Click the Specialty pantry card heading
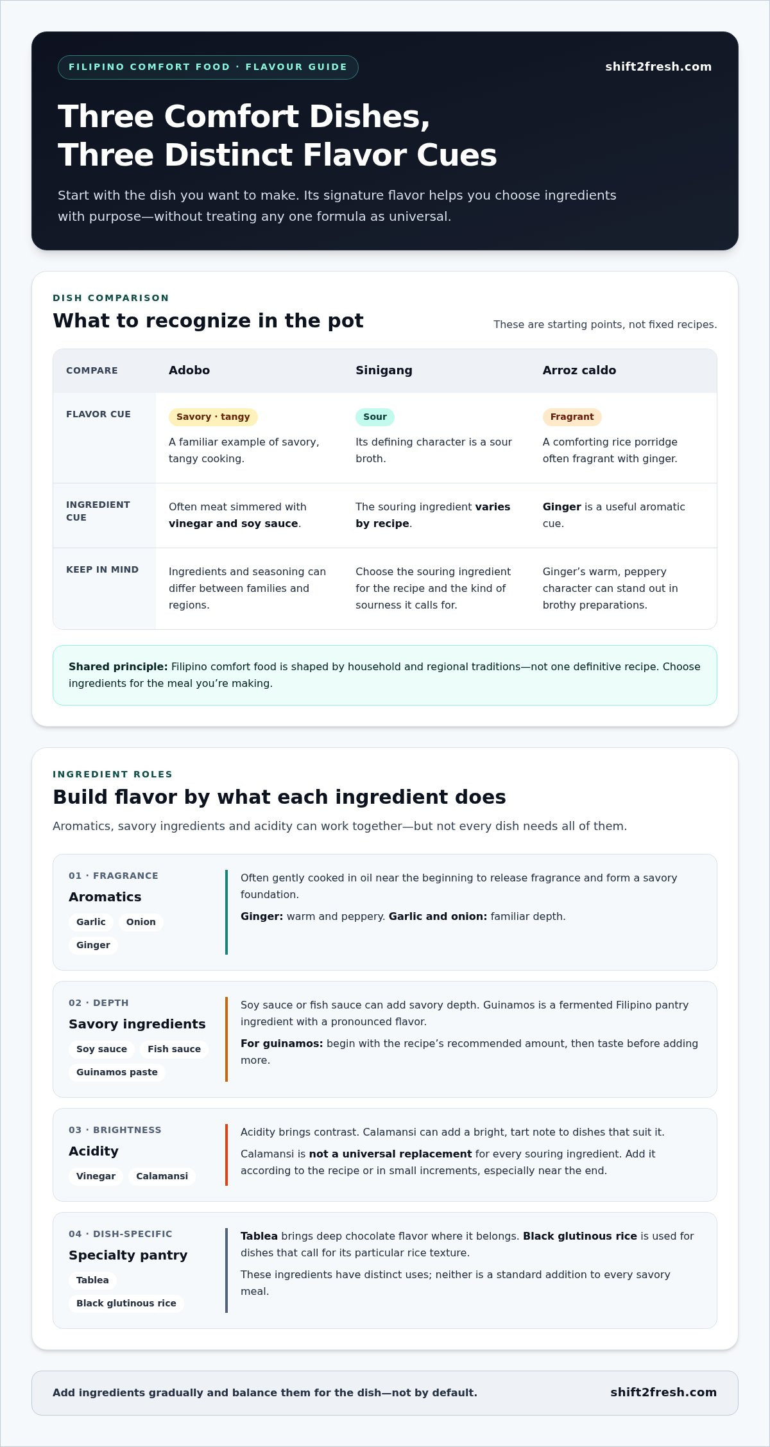770x1447 pixels. coord(128,1255)
